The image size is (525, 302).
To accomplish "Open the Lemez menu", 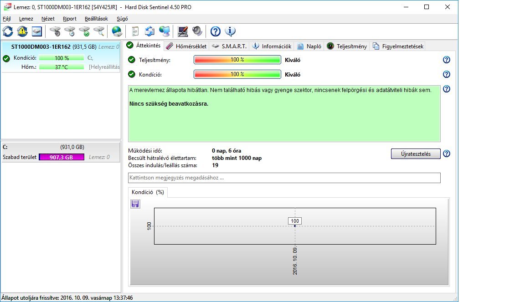I will point(26,19).
